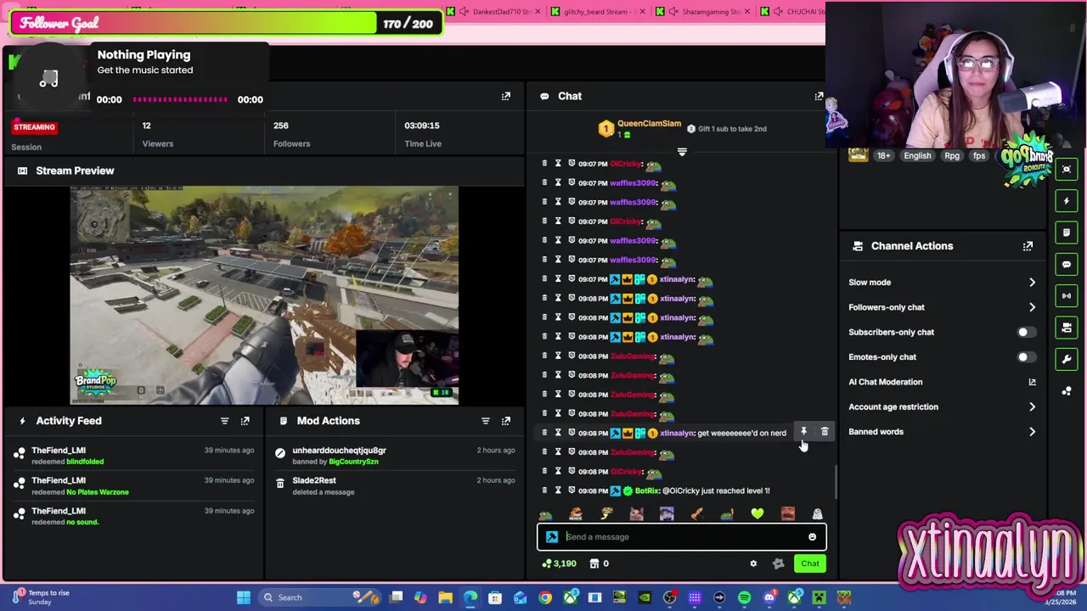Pop out the Chat panel

coord(819,97)
